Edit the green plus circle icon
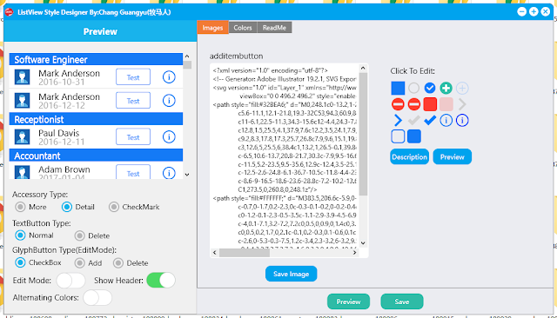 446,88
